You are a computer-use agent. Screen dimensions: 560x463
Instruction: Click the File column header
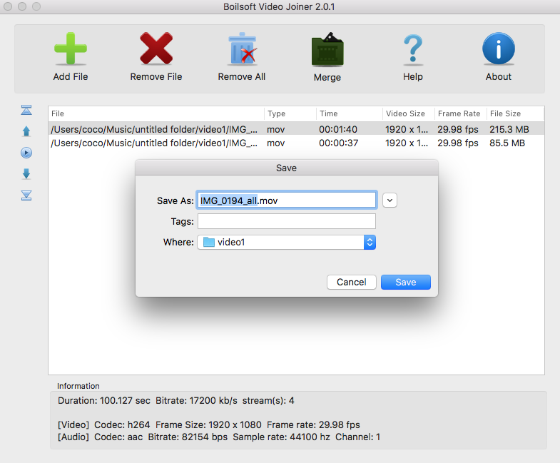click(x=156, y=113)
